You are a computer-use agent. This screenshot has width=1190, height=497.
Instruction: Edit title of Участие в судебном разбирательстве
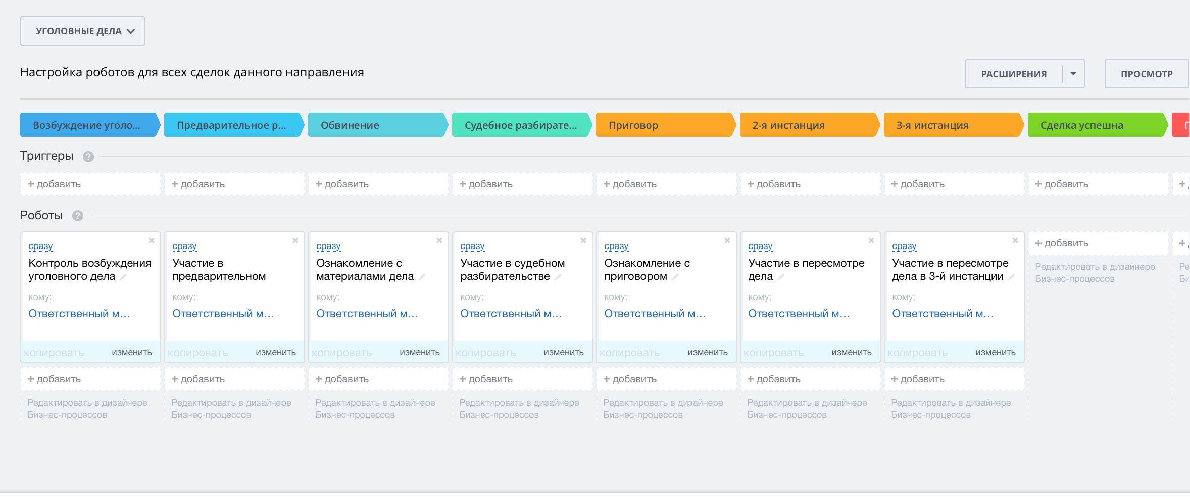[x=558, y=277]
